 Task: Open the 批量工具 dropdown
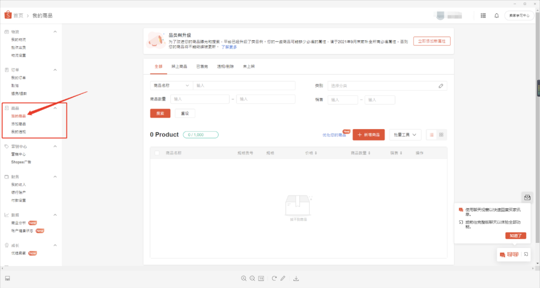pos(405,134)
